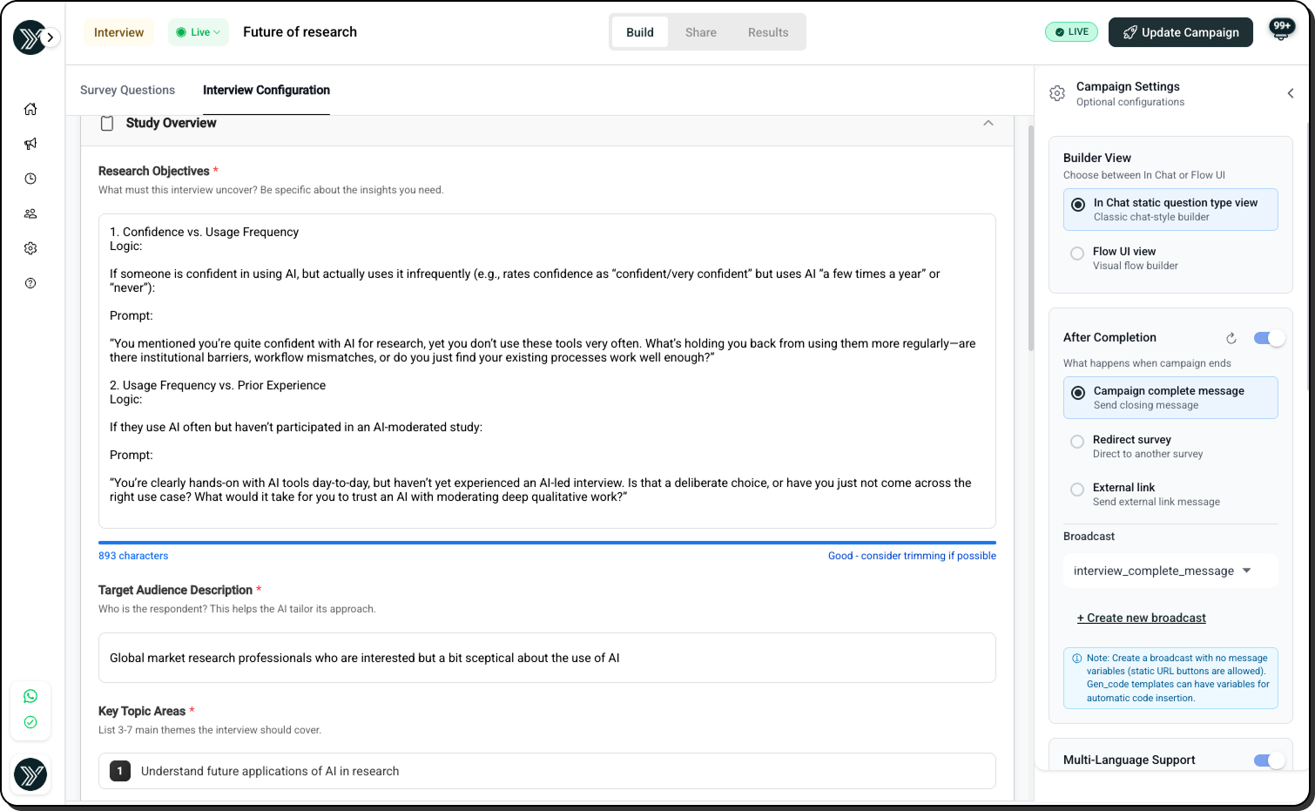
Task: Open the contacts people icon
Action: [30, 213]
